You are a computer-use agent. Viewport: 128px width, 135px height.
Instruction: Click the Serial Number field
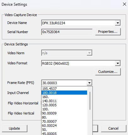67,32
